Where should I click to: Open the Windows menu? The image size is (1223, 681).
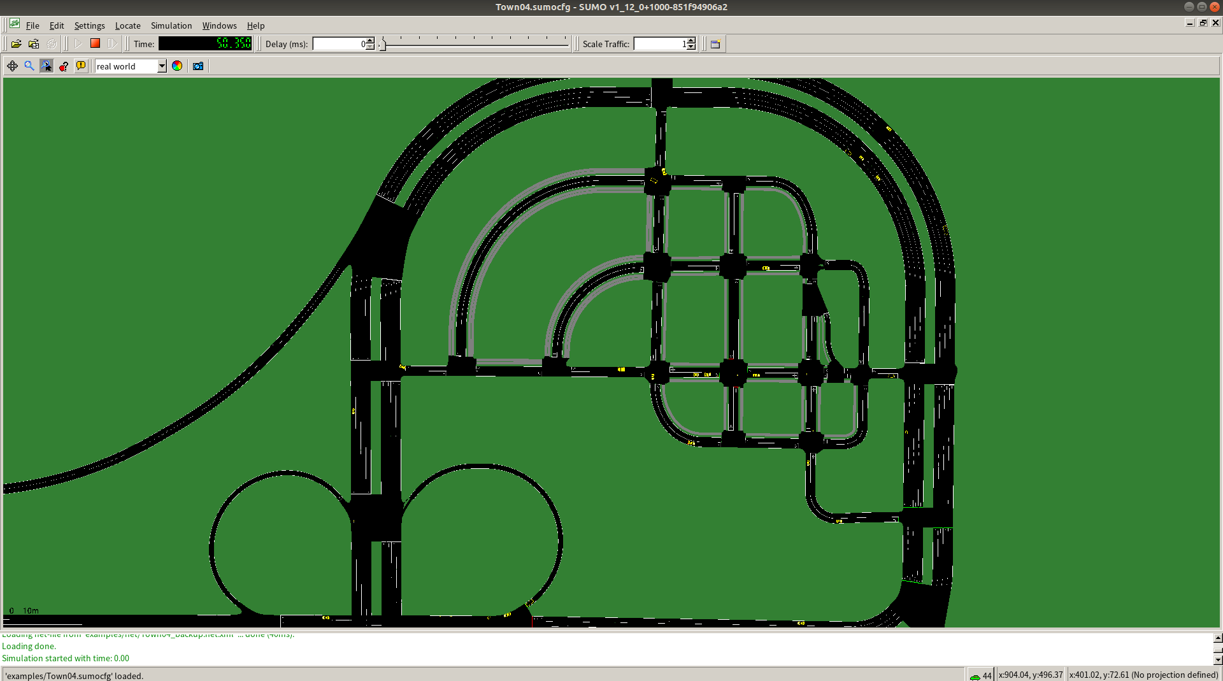219,25
